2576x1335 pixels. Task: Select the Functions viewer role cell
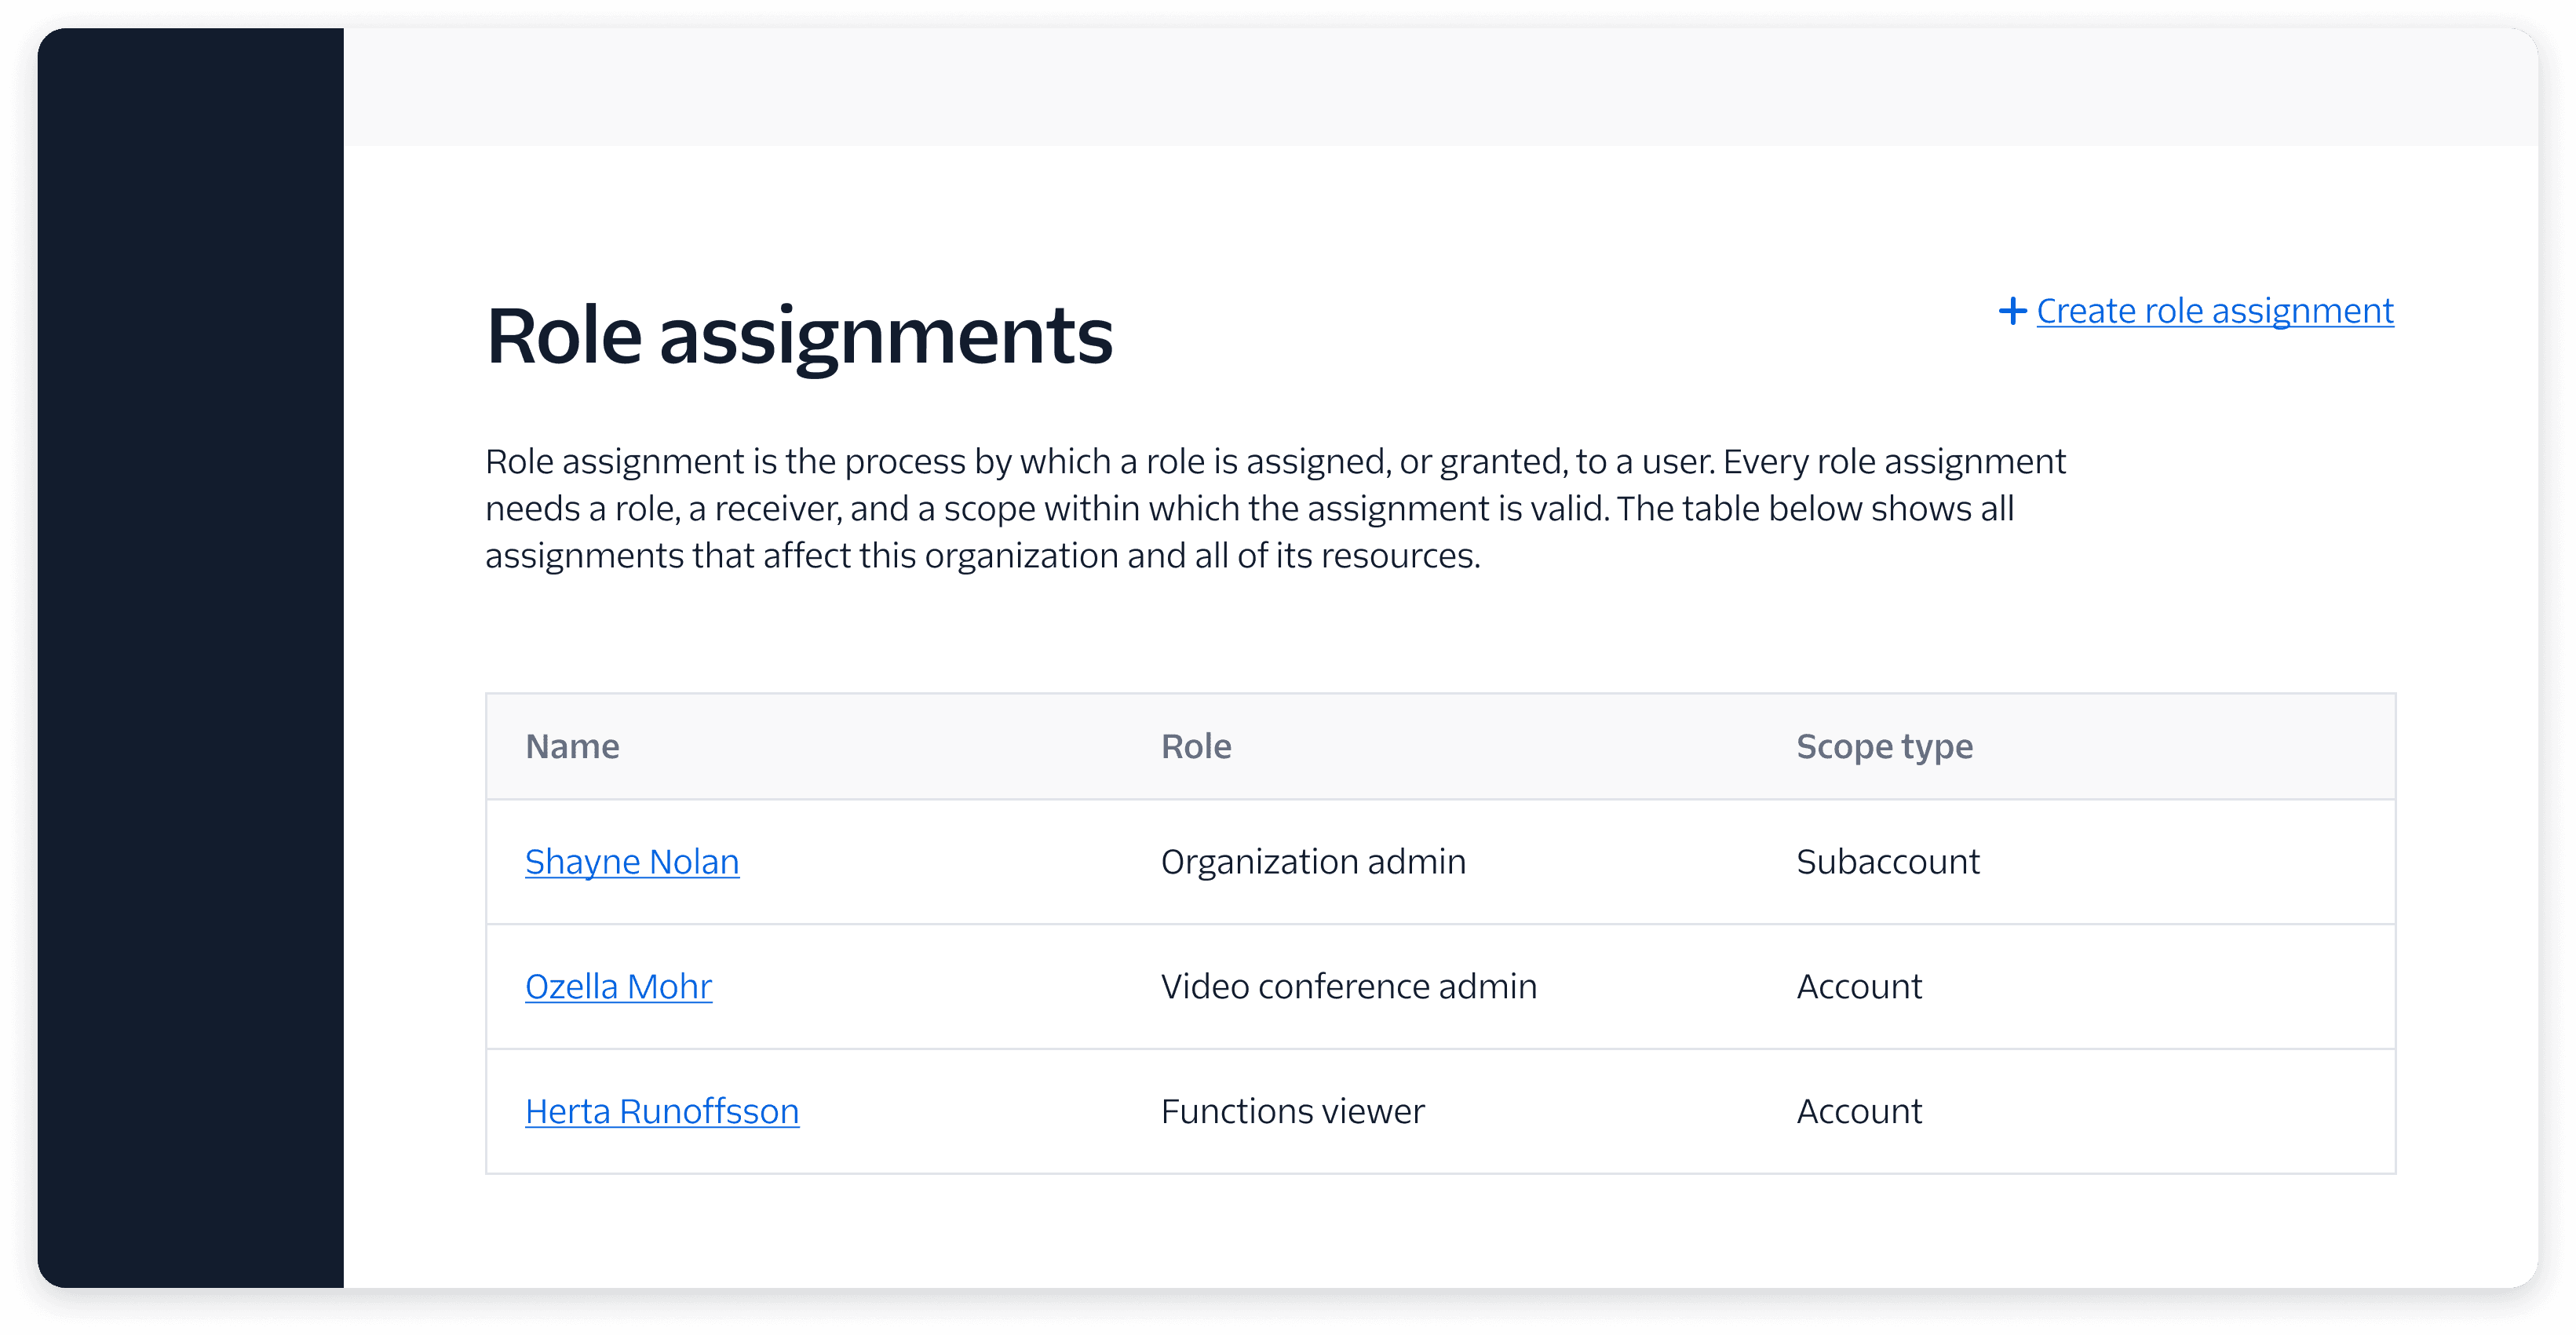point(1292,1112)
